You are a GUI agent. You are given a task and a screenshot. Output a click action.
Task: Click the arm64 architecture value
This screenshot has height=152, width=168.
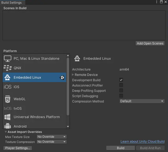point(124,69)
